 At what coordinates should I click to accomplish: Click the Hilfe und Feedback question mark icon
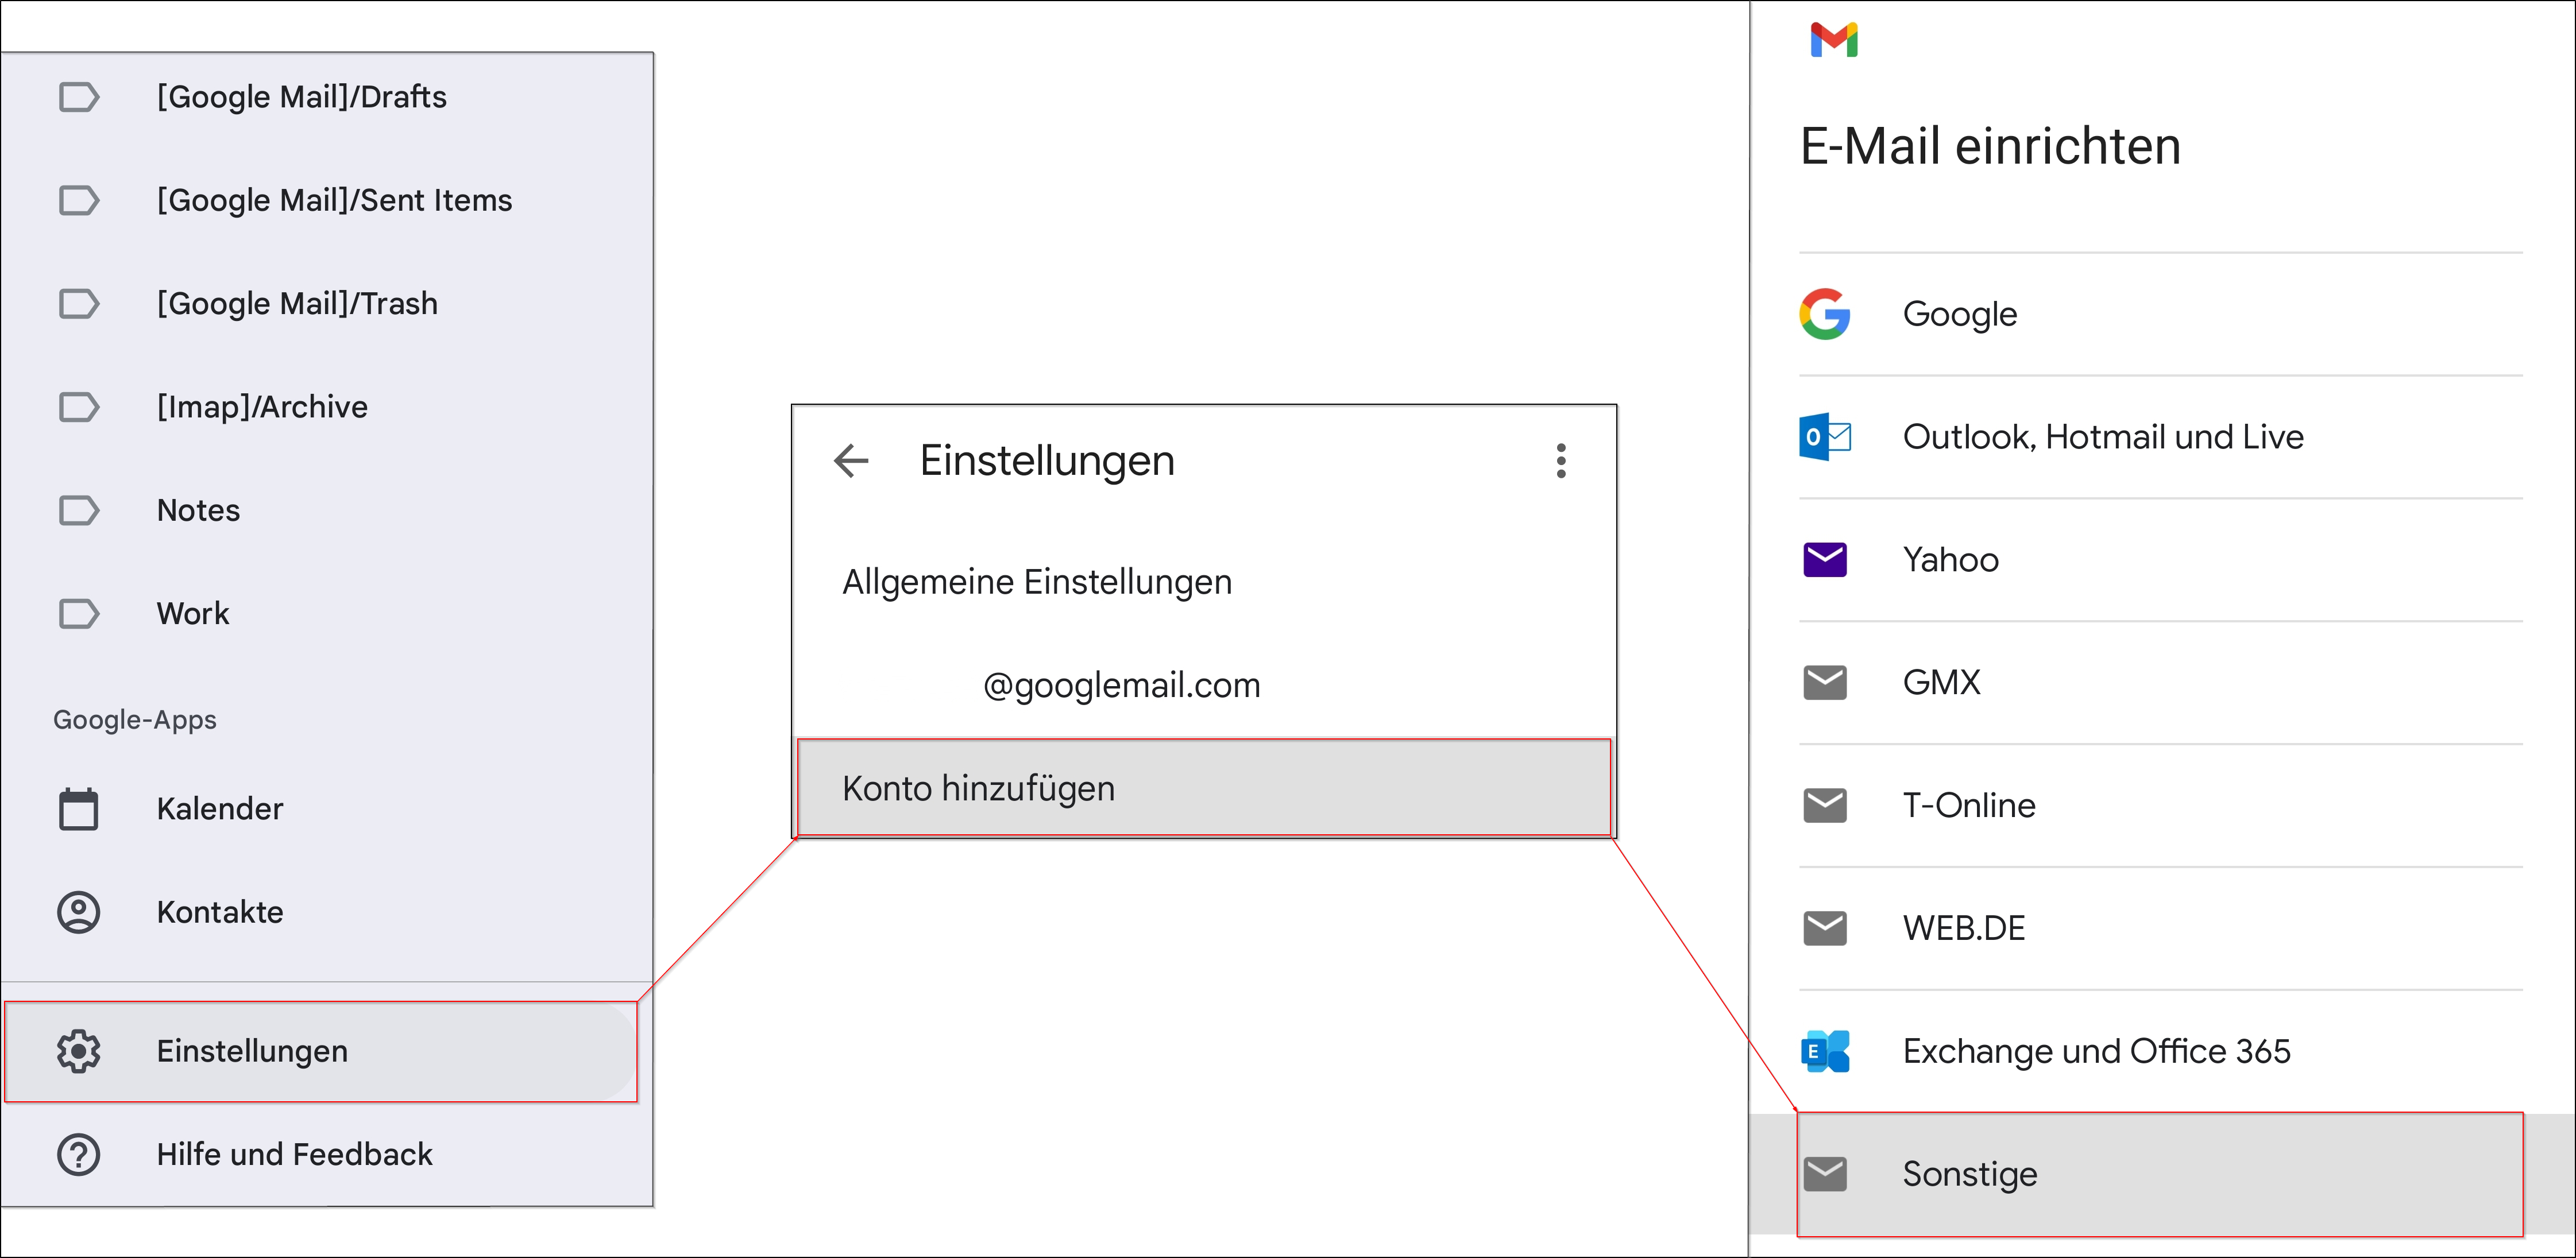tap(78, 1154)
